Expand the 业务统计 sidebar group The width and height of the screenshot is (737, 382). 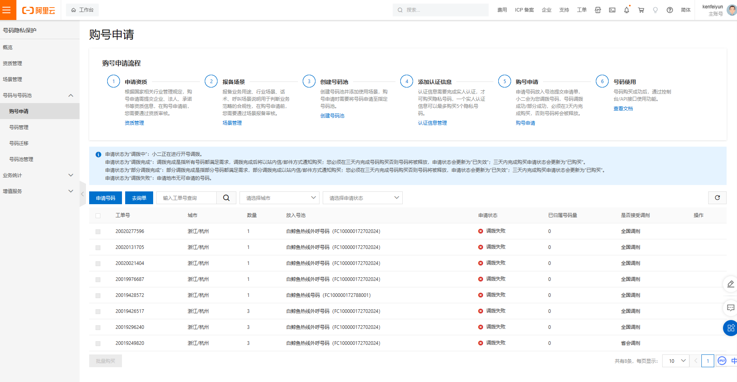point(40,175)
